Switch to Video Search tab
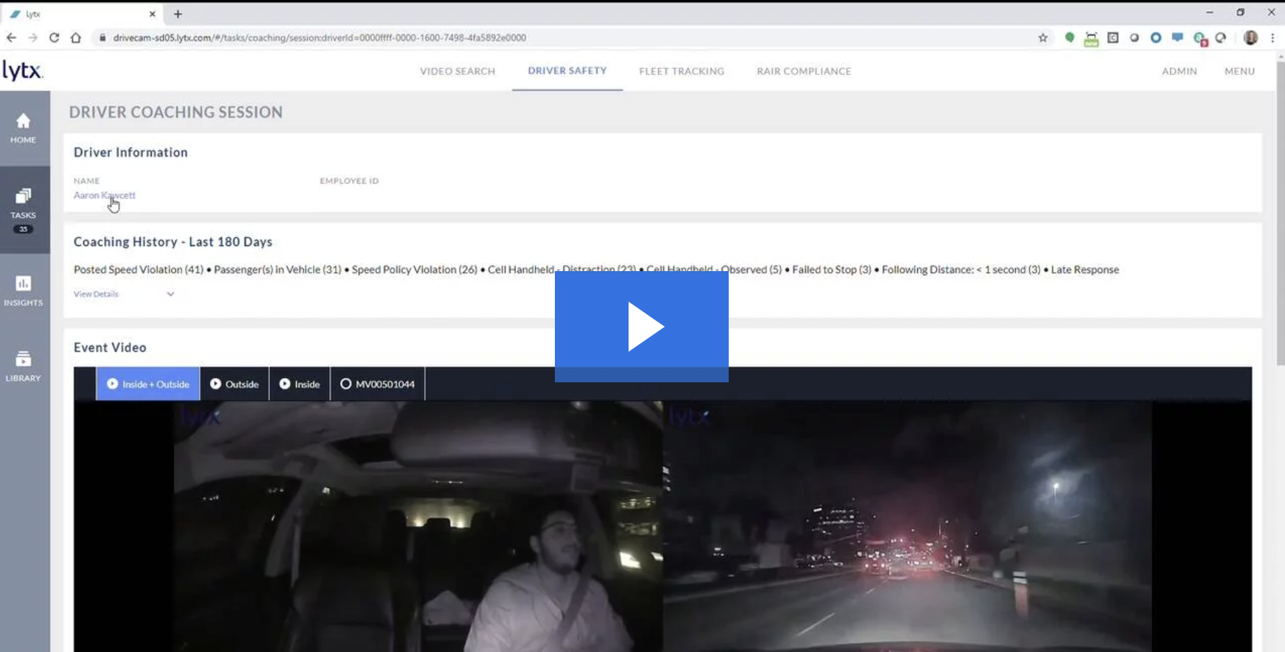Viewport: 1285px width, 652px height. coord(458,71)
